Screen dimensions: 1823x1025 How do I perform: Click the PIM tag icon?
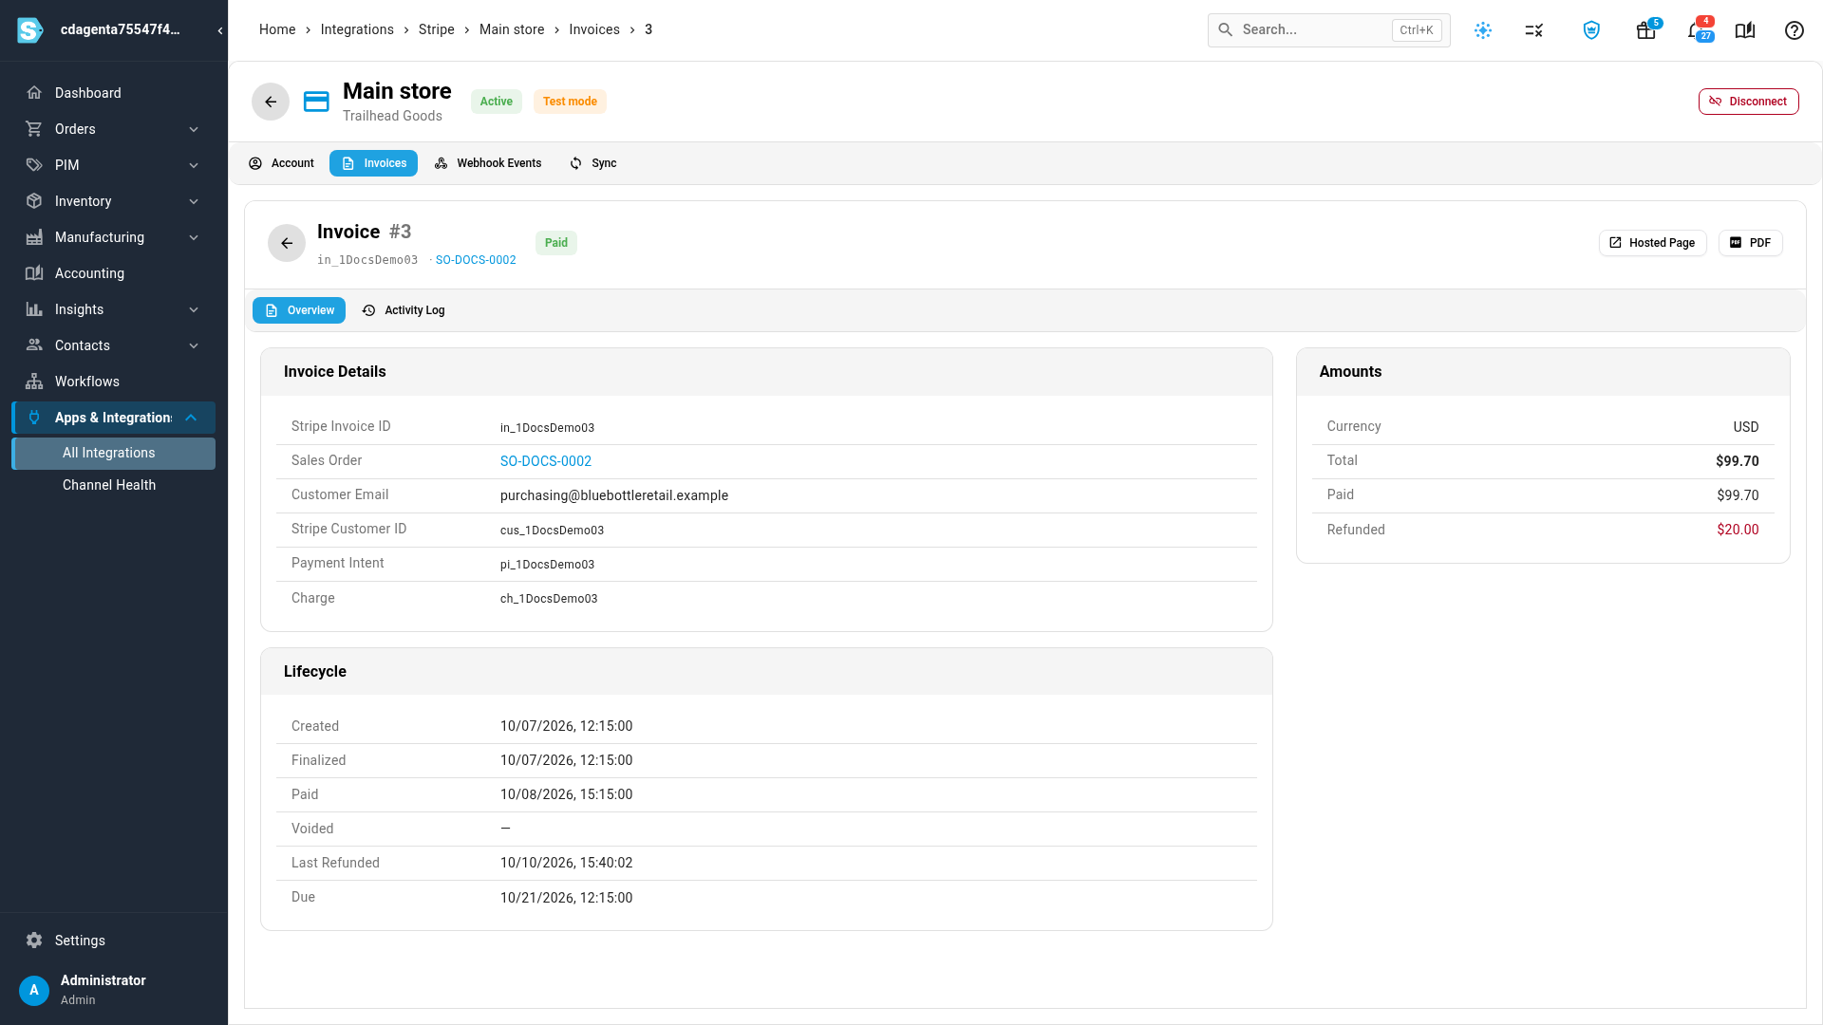[34, 165]
